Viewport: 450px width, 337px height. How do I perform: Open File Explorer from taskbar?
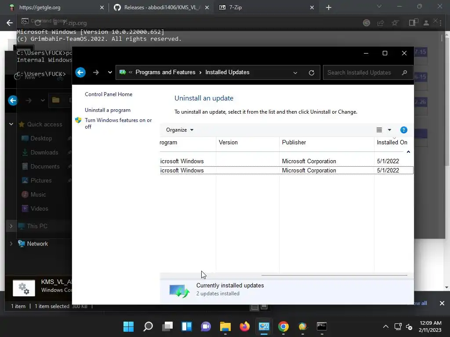tap(225, 326)
